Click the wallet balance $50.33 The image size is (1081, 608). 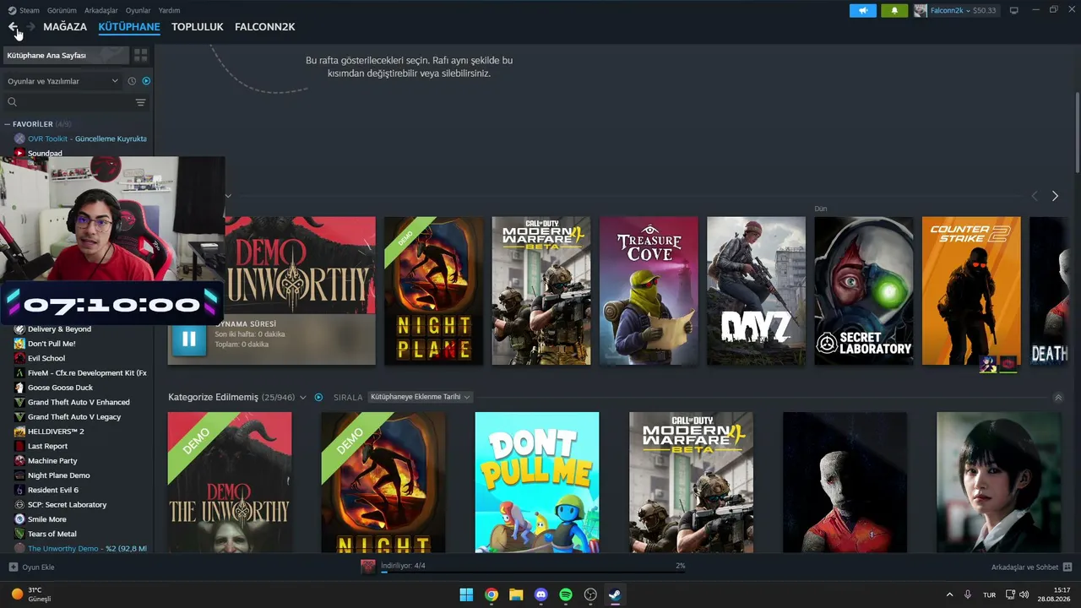[x=985, y=10]
